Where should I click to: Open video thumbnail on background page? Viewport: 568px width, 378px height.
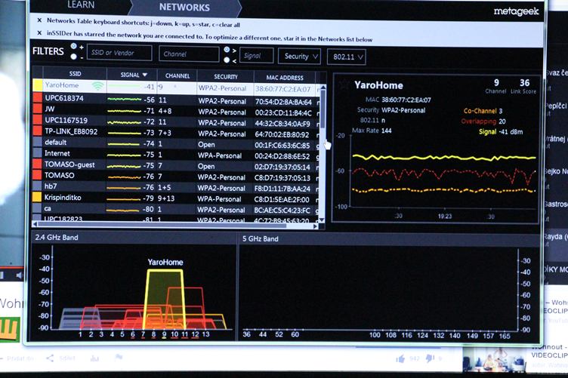(x=494, y=359)
